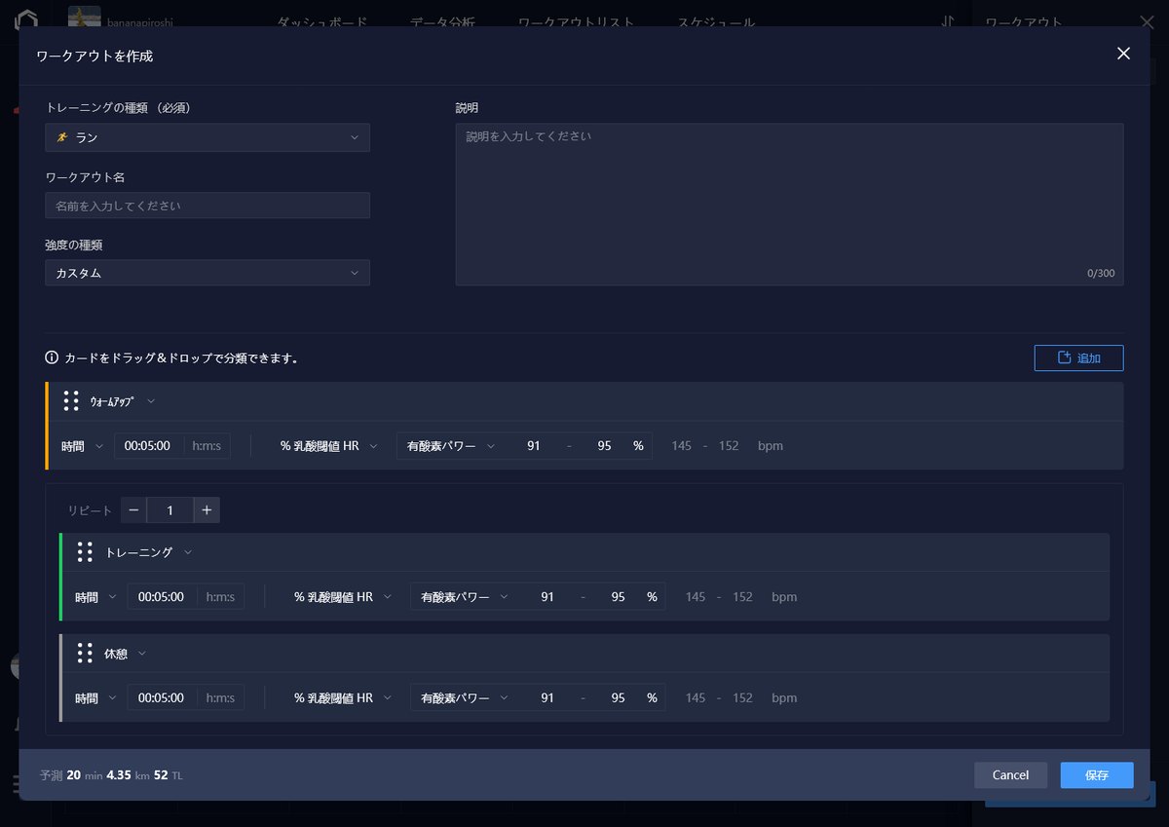Open the warm-up 時間 duration type dropdown

[82, 446]
